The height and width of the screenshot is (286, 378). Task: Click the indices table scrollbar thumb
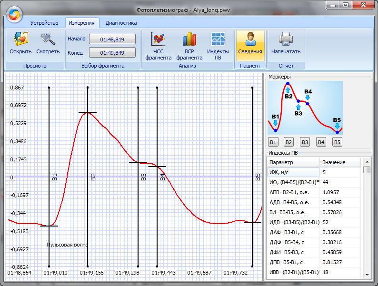pyautogui.click(x=367, y=170)
